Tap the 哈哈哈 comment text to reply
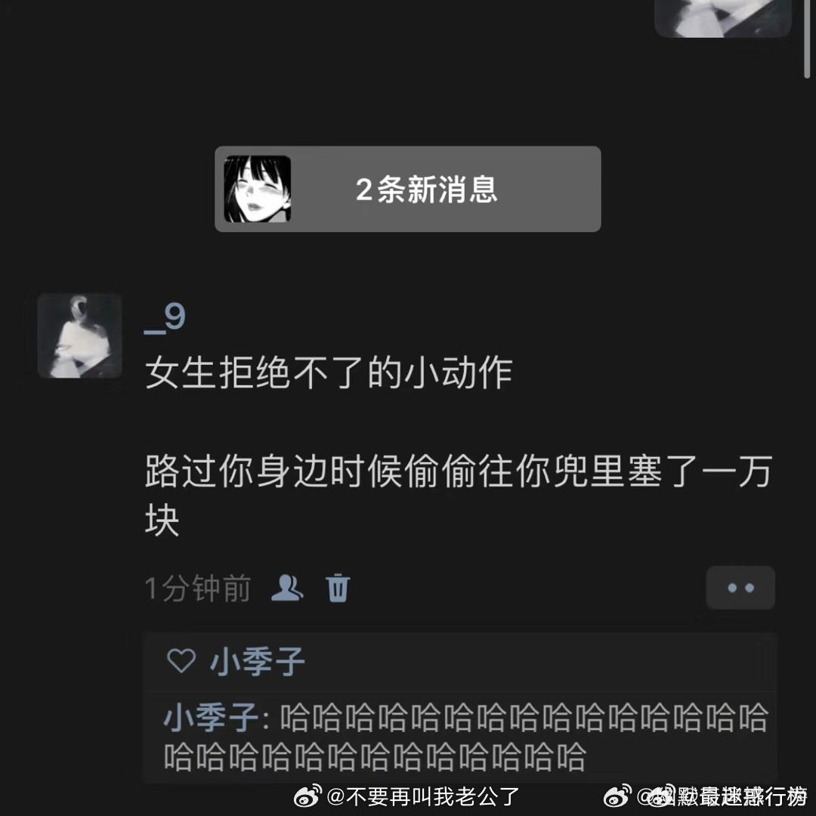The width and height of the screenshot is (816, 816). (466, 737)
